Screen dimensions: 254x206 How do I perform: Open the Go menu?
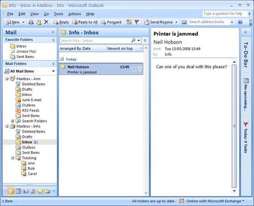[x=46, y=14]
